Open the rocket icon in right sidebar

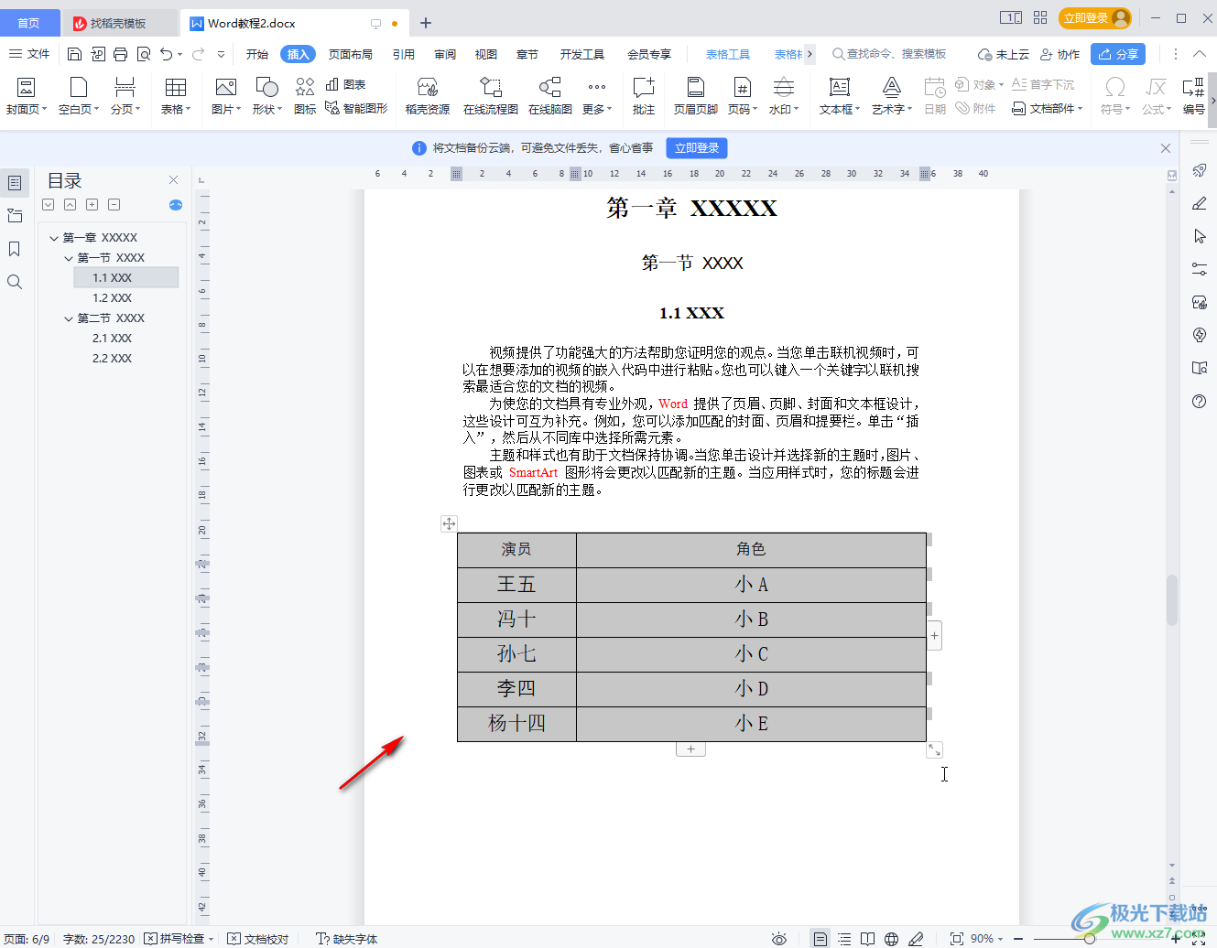tap(1200, 170)
